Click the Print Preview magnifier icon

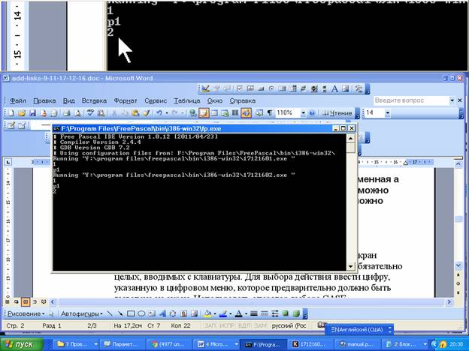77,113
